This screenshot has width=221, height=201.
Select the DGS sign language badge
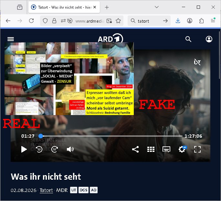[x=83, y=190]
